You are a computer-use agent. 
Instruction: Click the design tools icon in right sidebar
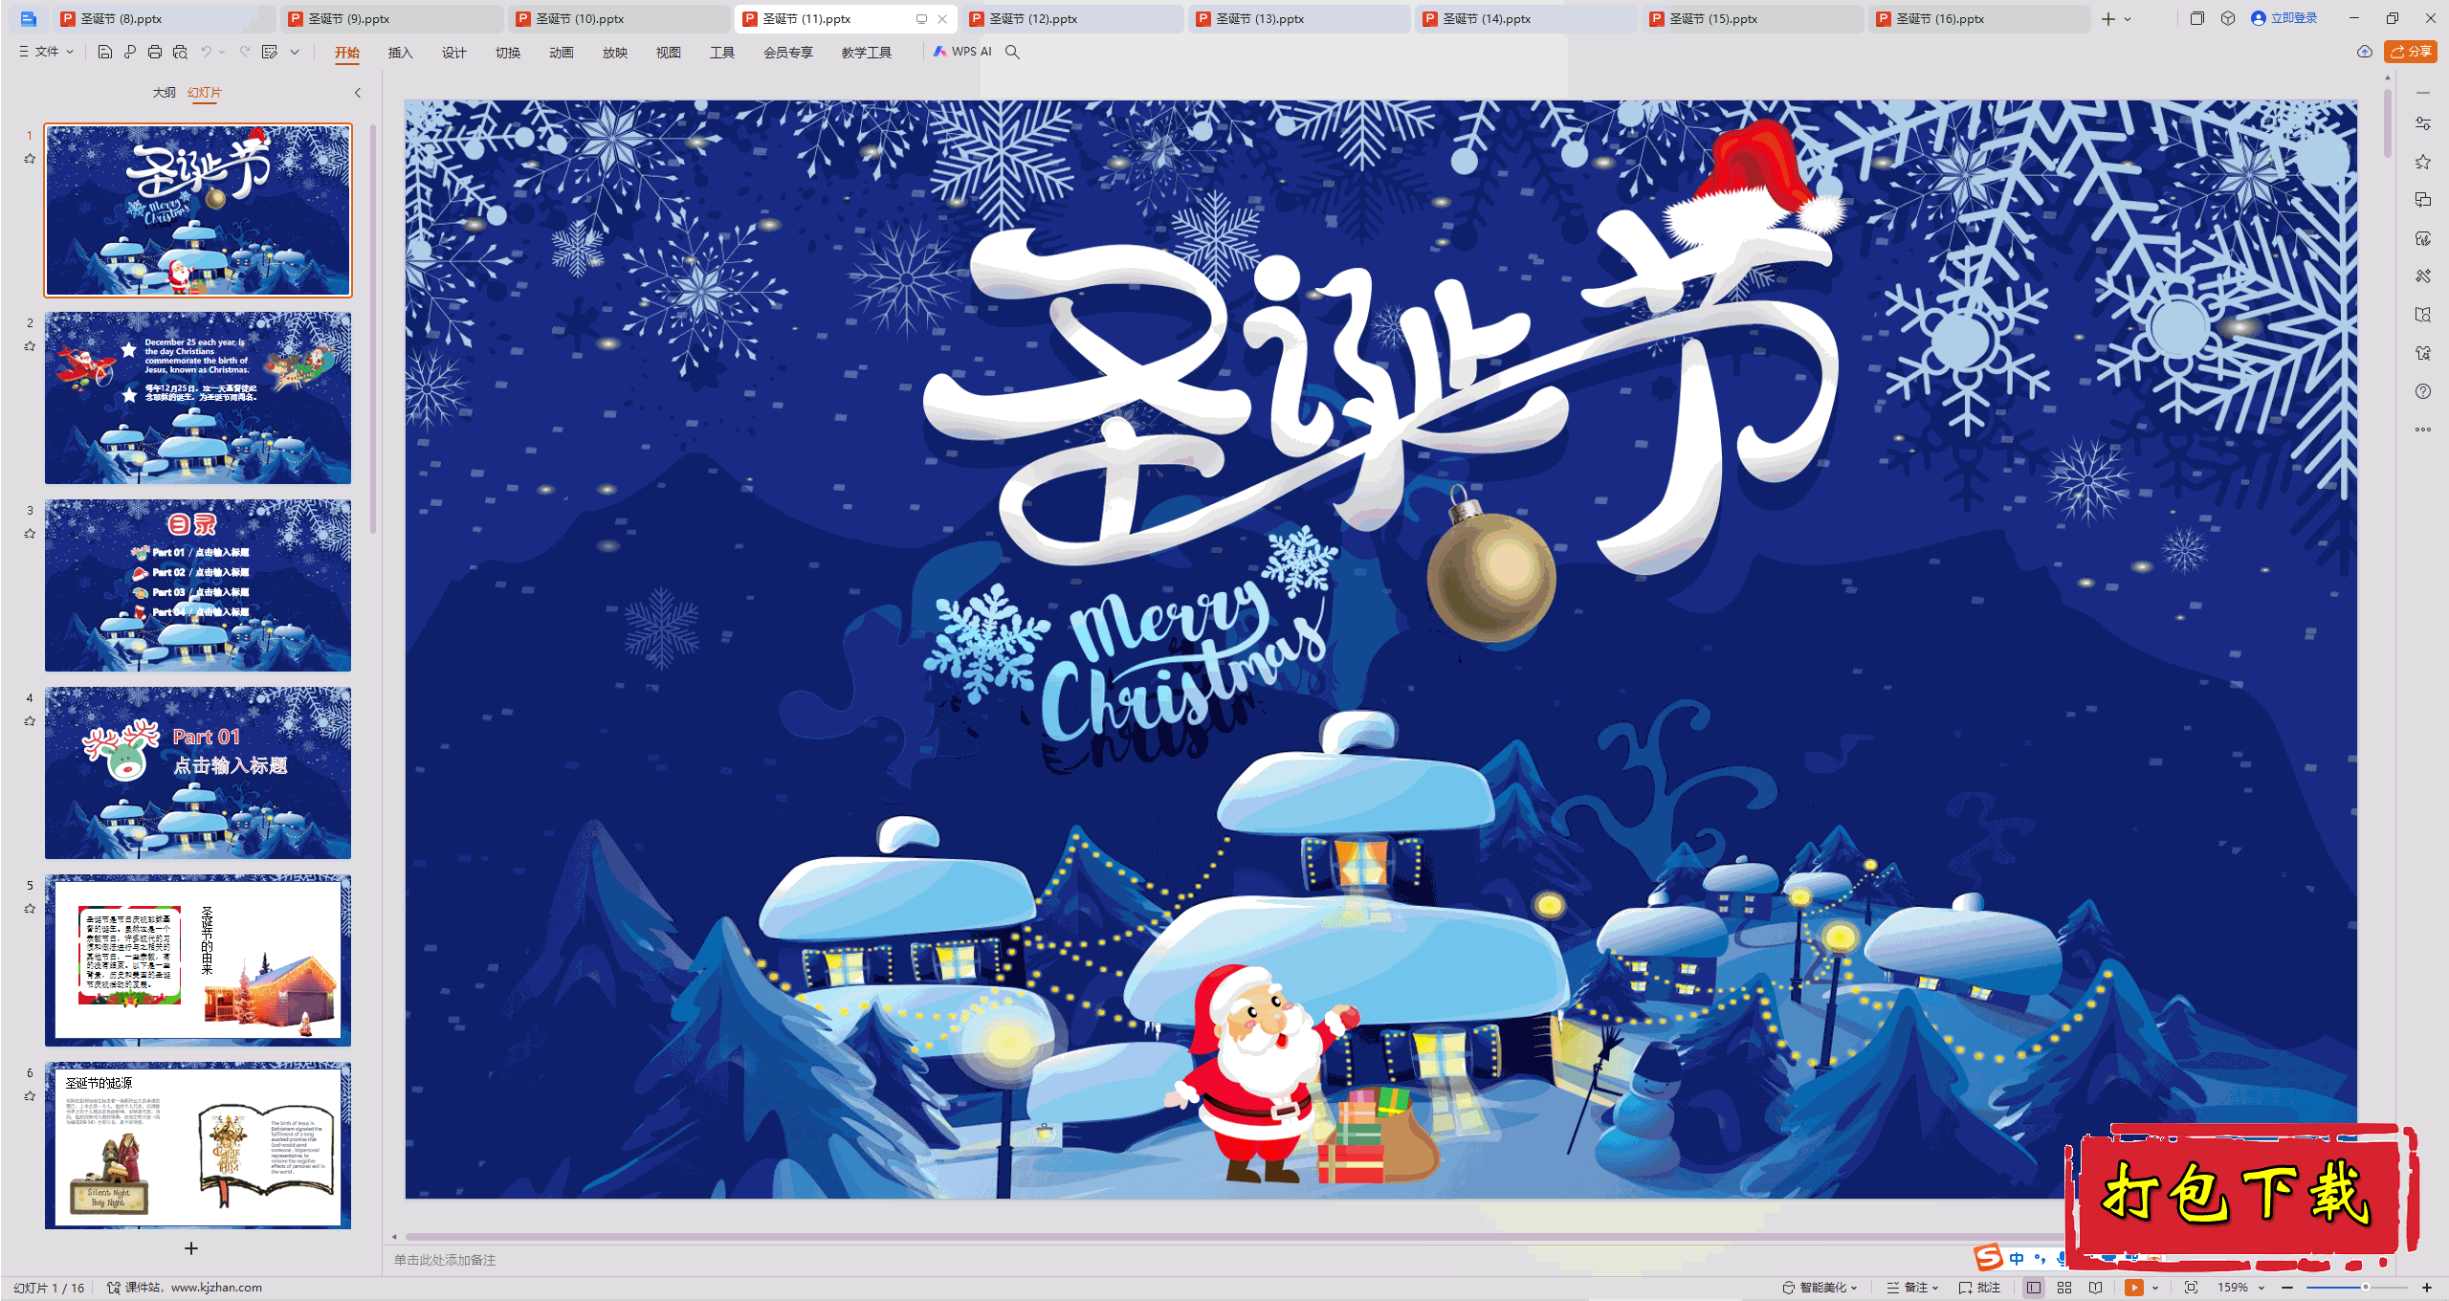(x=2423, y=276)
